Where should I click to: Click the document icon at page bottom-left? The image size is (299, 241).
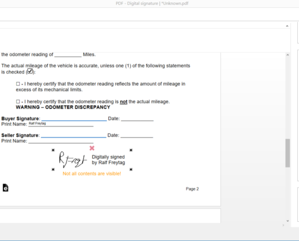coord(5,188)
